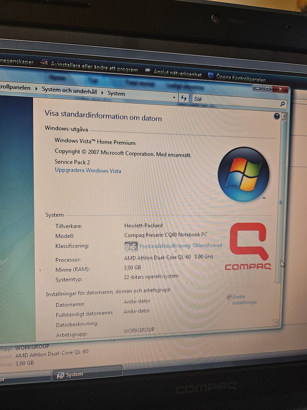Screen dimensions: 307x410
Task: Open address bar history dropdown
Action: (174, 97)
